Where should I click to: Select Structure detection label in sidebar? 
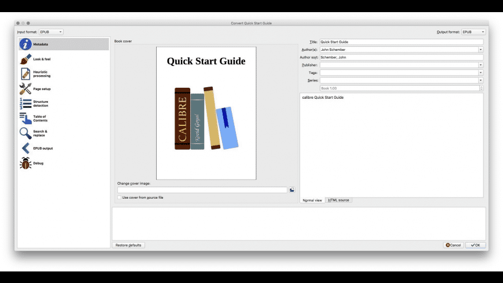tap(40, 104)
